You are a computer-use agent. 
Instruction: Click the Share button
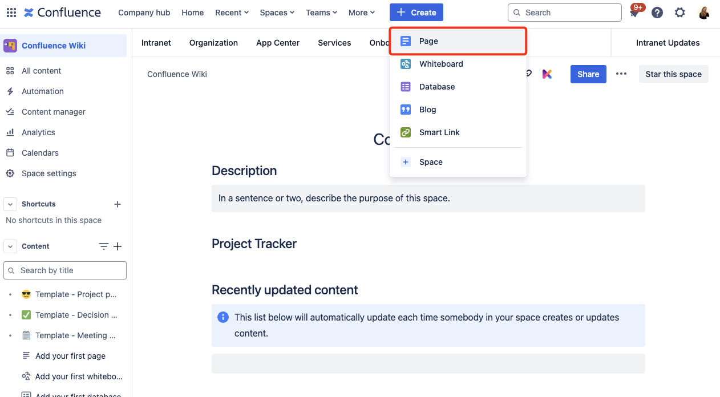588,74
